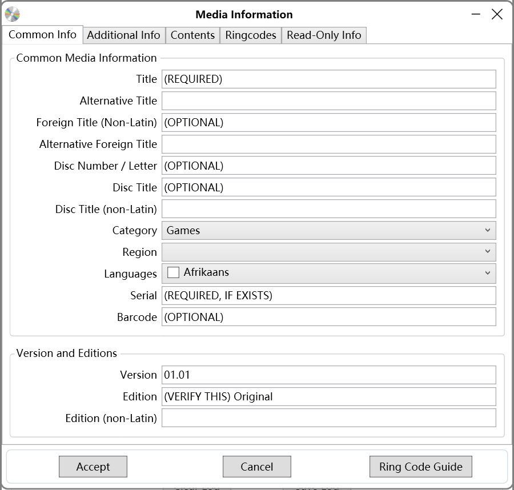Minimize the Media Information window
Image resolution: width=514 pixels, height=490 pixels.
[476, 14]
